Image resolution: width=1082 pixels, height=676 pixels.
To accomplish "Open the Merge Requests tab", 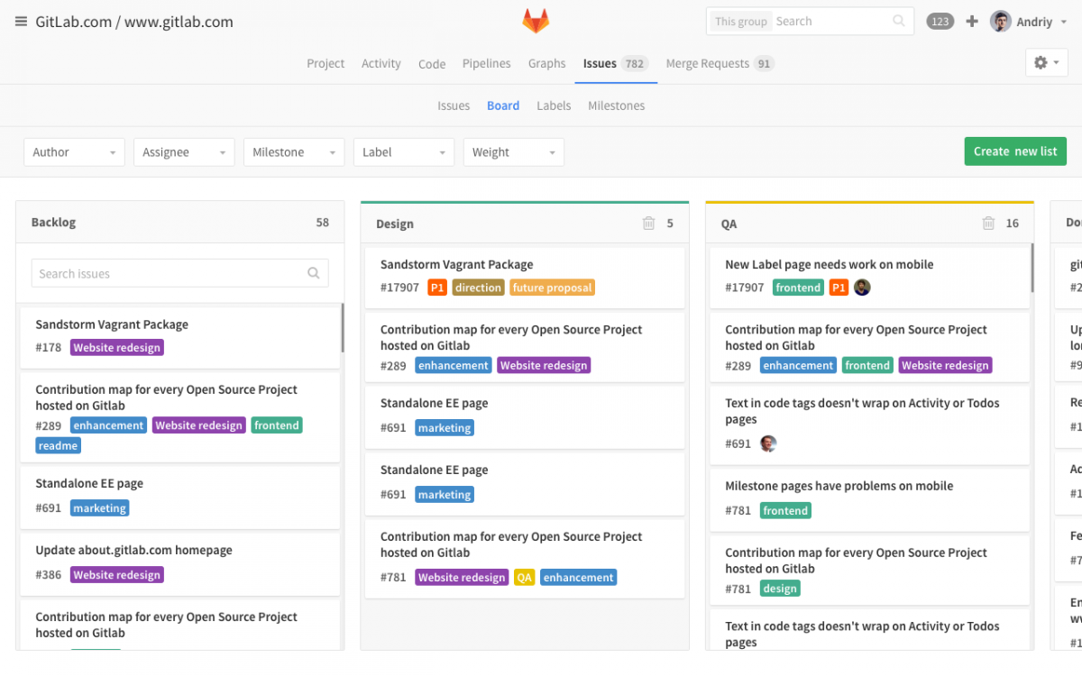I will tap(708, 63).
